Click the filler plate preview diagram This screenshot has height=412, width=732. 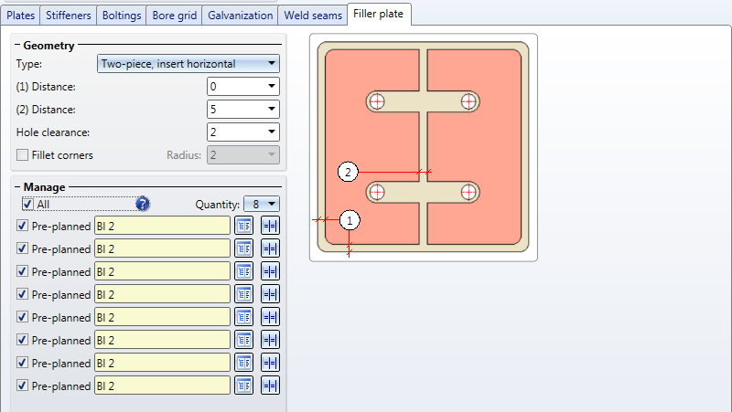pyautogui.click(x=424, y=148)
